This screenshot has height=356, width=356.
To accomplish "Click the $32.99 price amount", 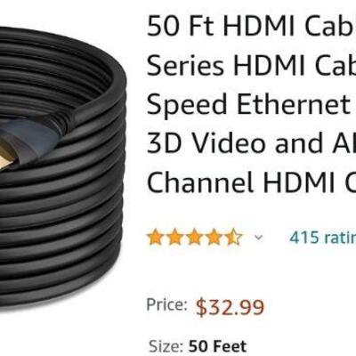I will 230,307.
